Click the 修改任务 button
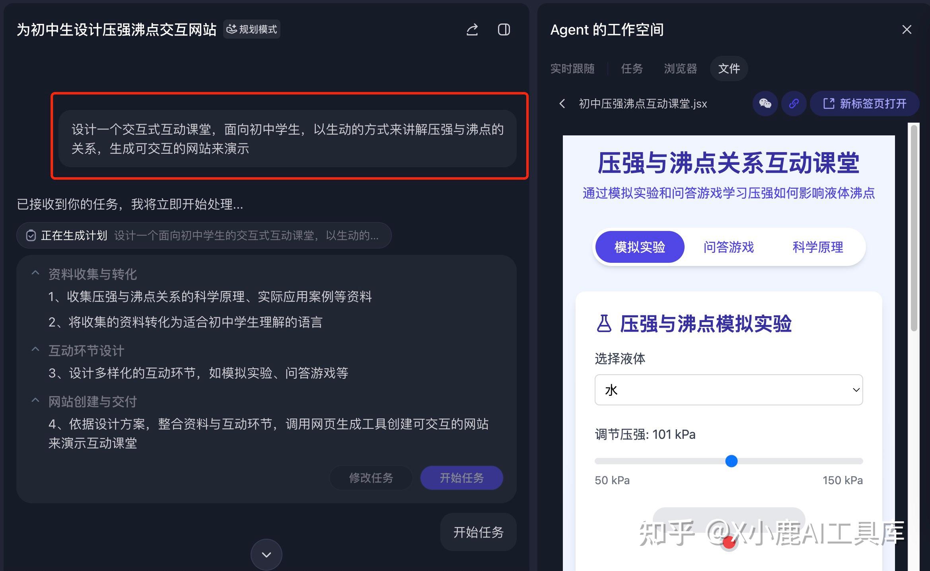The width and height of the screenshot is (930, 571). 371,478
